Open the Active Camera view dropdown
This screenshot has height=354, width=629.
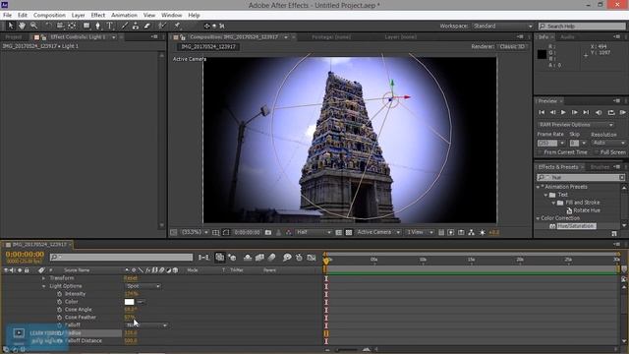pos(378,232)
